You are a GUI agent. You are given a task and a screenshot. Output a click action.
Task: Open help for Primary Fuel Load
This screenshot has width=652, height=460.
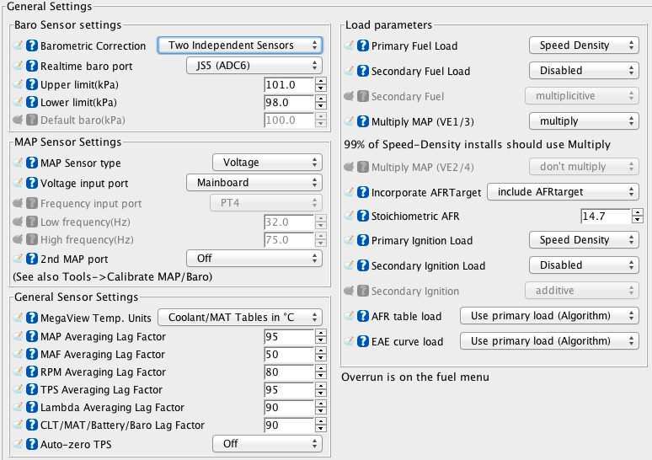[364, 45]
